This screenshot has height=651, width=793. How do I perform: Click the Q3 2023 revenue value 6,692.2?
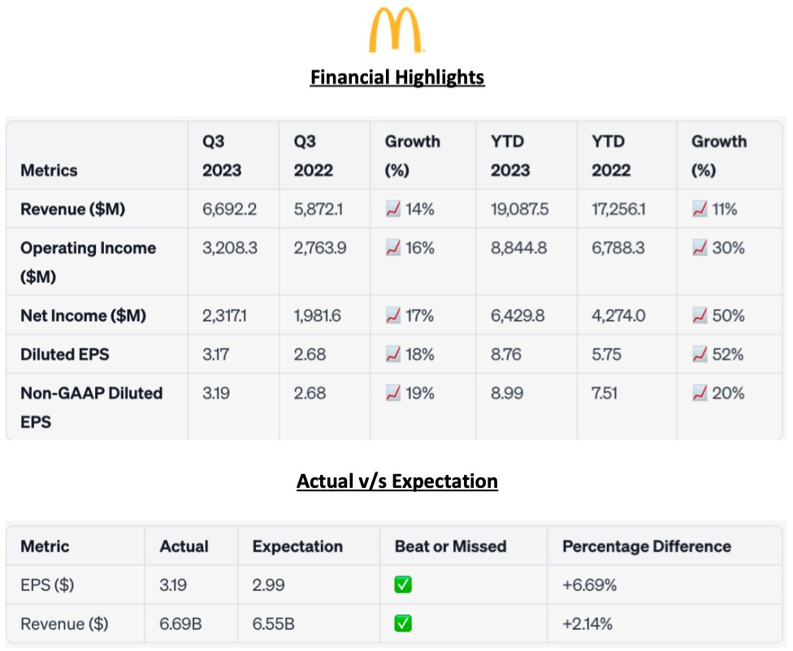pyautogui.click(x=229, y=209)
